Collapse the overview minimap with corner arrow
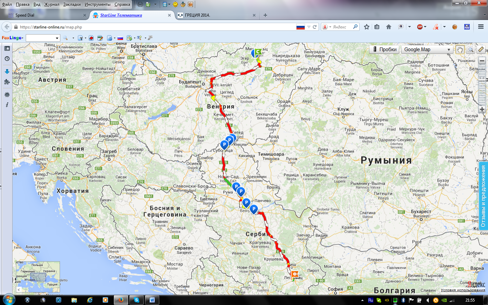The width and height of the screenshot is (488, 305). pyautogui.click(x=19, y=289)
